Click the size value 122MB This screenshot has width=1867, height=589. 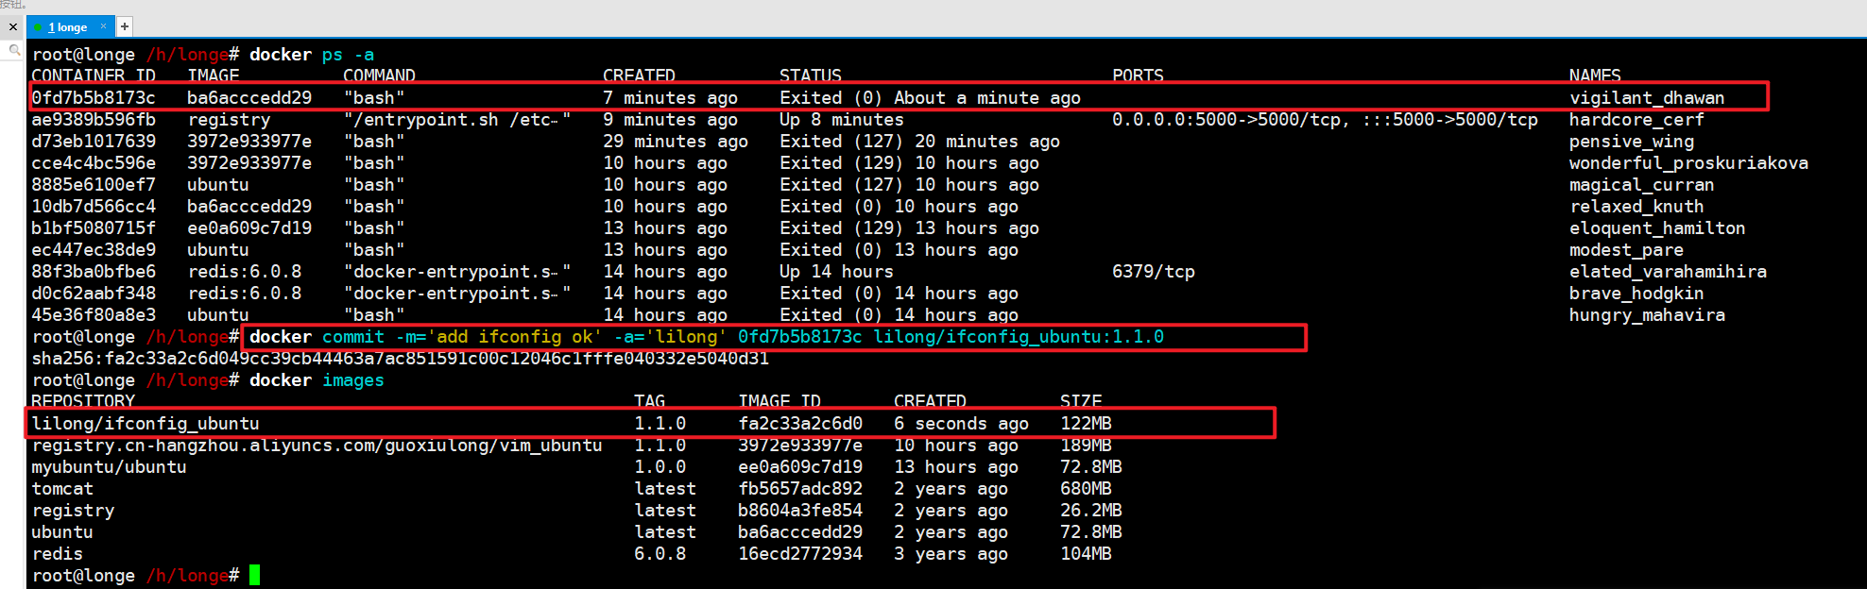point(1086,424)
